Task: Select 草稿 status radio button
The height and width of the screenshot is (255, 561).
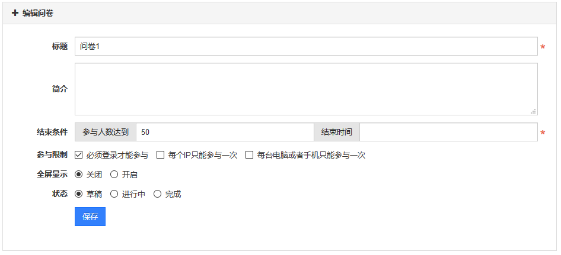Action: (x=79, y=194)
